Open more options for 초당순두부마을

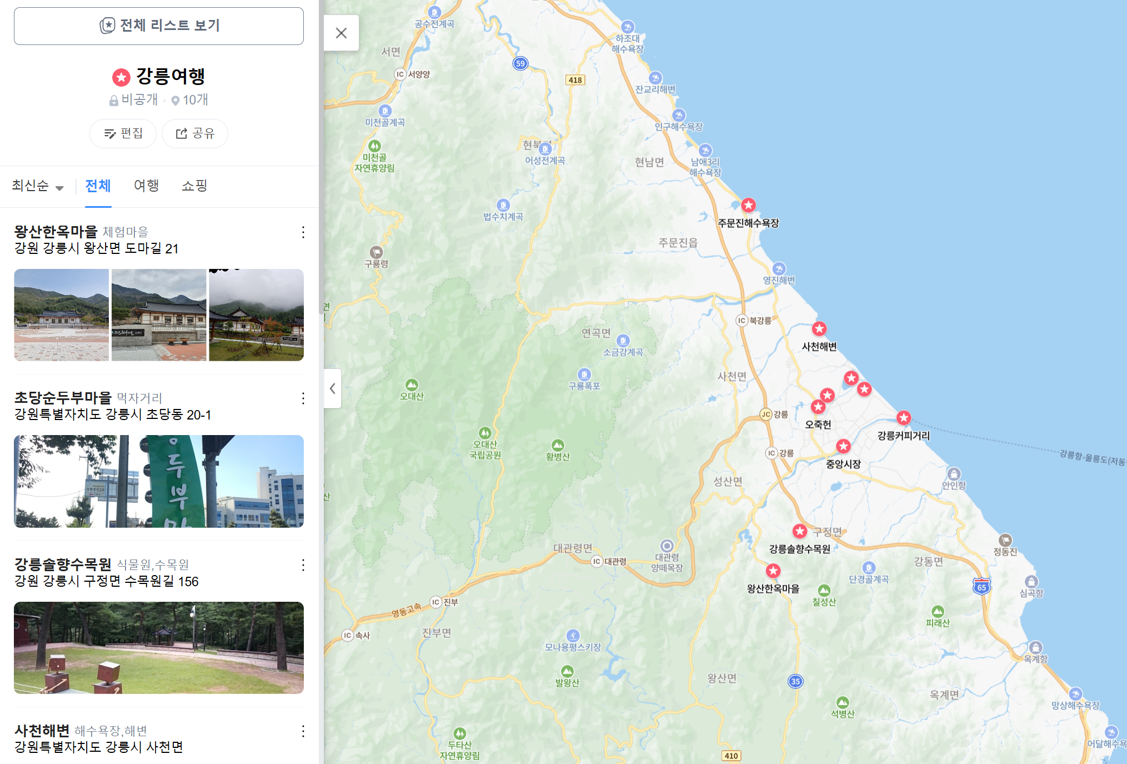click(303, 398)
